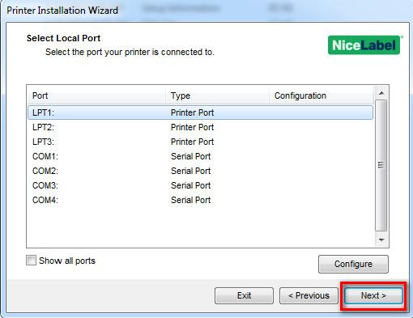Viewport: 413px width, 318px height.
Task: Click the NiceLabel logo
Action: (364, 45)
